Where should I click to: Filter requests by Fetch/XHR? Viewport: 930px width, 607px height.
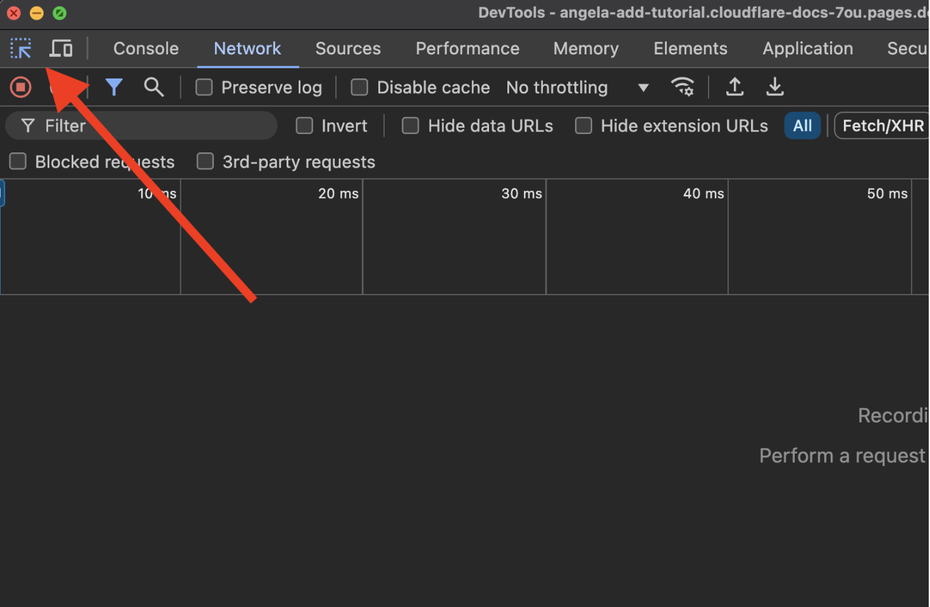coord(883,126)
